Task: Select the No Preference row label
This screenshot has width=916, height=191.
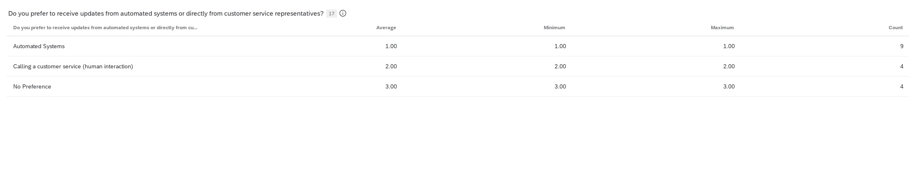Action: point(32,86)
